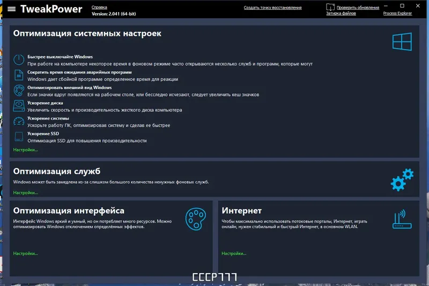This screenshot has width=429, height=286.
Task: Click Оптимизация системных настроек heading
Action: (87, 33)
